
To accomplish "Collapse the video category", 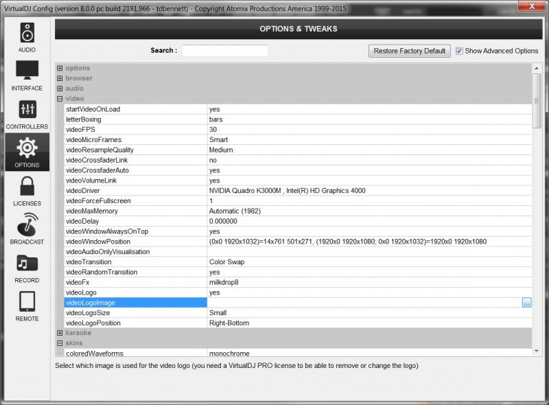I will click(60, 99).
